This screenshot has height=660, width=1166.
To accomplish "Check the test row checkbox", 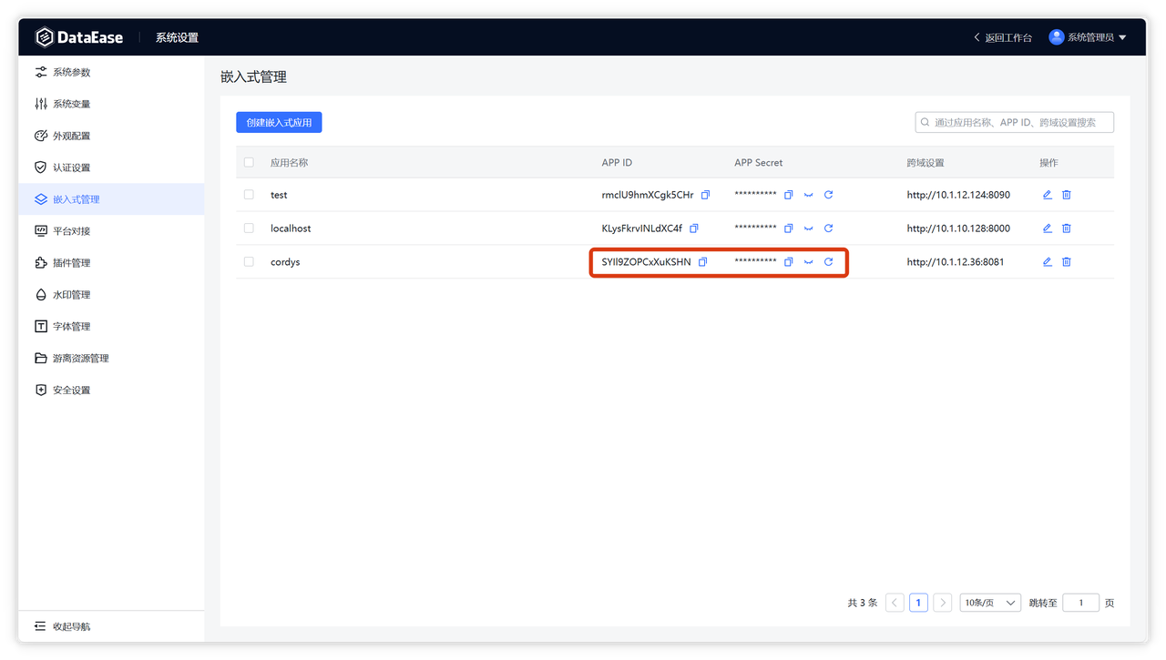I will (x=249, y=195).
